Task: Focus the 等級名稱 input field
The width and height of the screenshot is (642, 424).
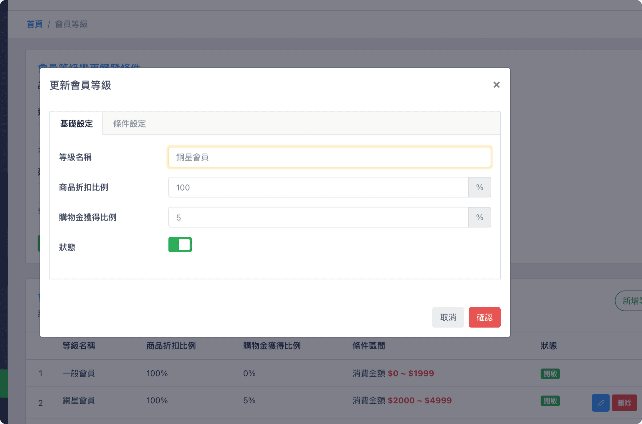Action: click(329, 157)
